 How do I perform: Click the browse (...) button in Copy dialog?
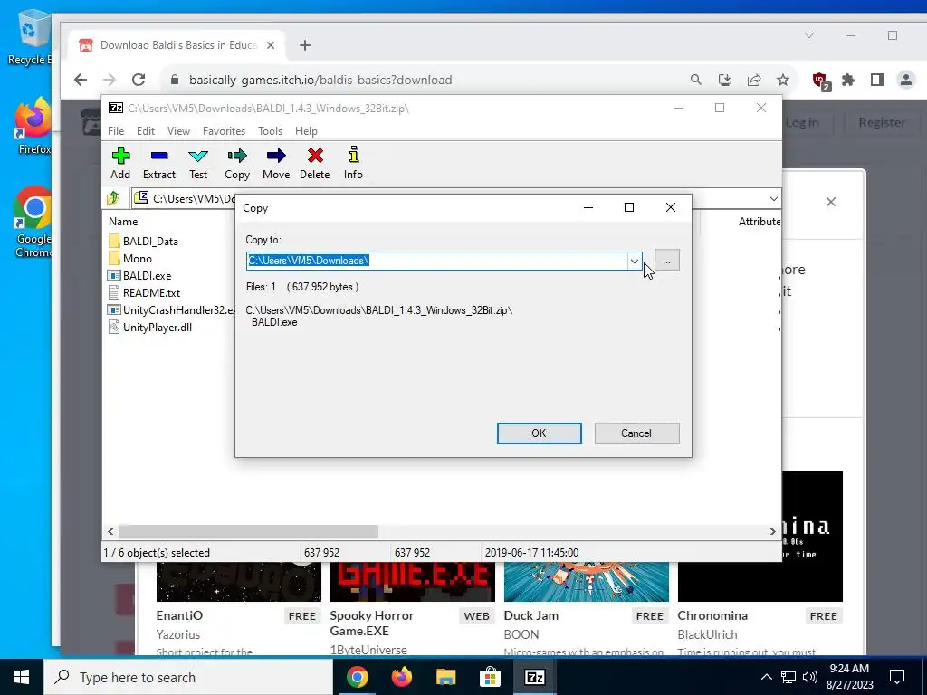667,260
